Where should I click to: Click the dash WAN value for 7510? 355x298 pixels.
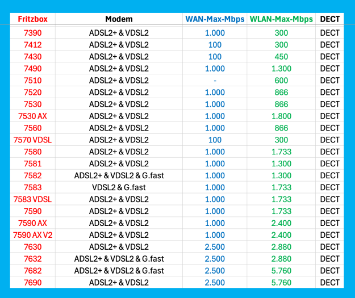[215, 81]
